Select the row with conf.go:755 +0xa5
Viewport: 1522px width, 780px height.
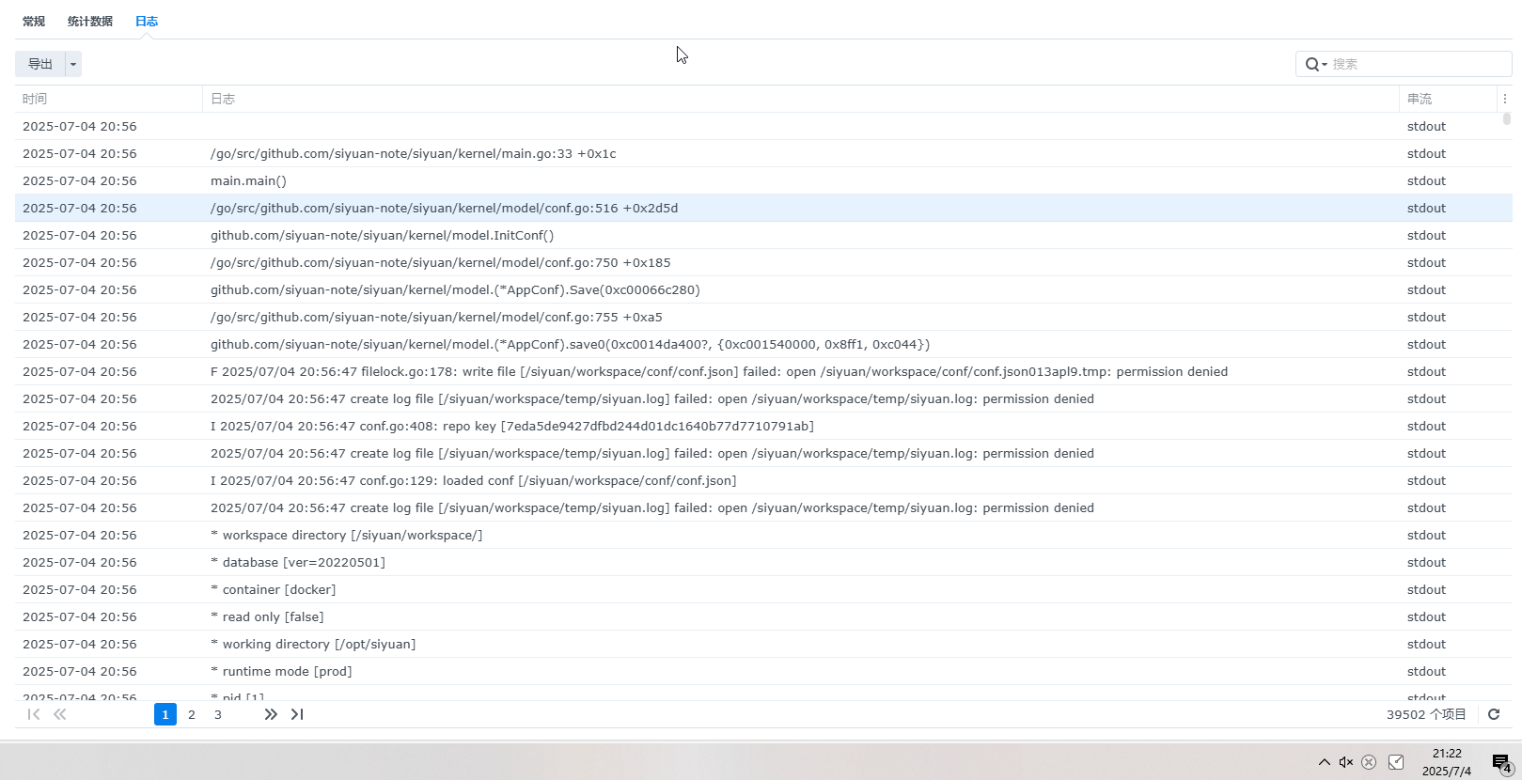pos(763,317)
